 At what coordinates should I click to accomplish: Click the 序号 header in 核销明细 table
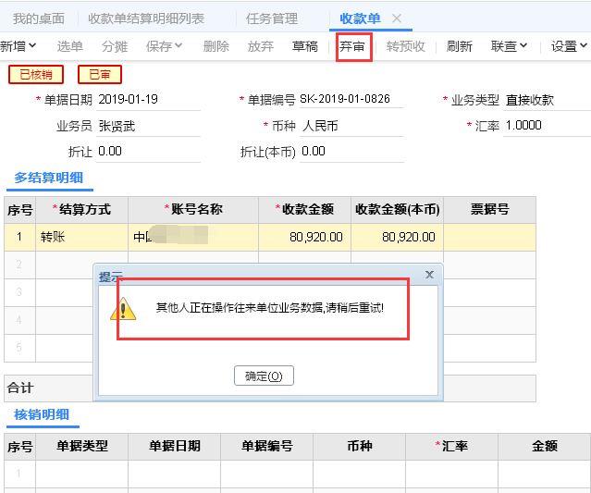click(20, 447)
